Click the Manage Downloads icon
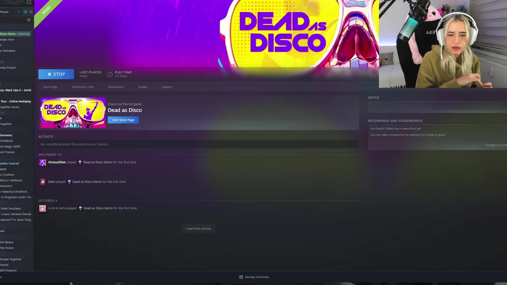This screenshot has height=285, width=507. 241,277
